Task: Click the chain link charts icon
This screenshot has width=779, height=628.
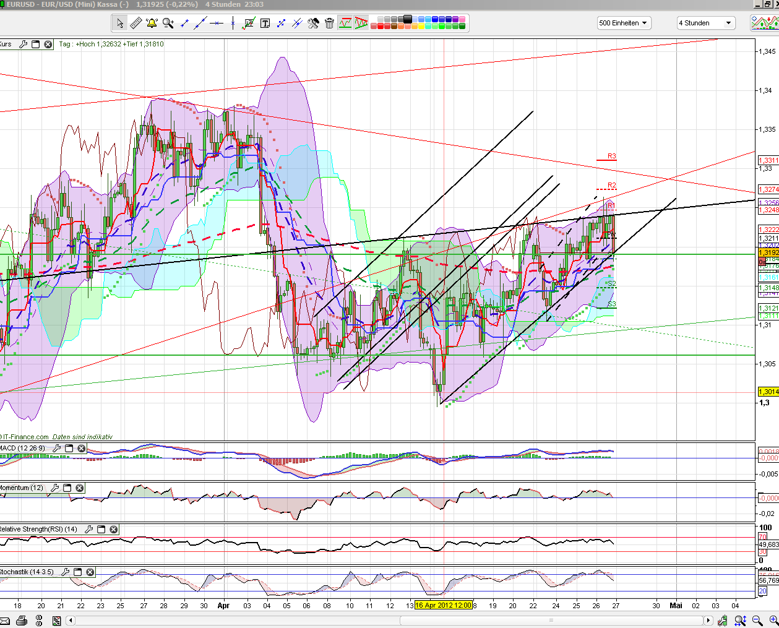Action: [x=39, y=621]
